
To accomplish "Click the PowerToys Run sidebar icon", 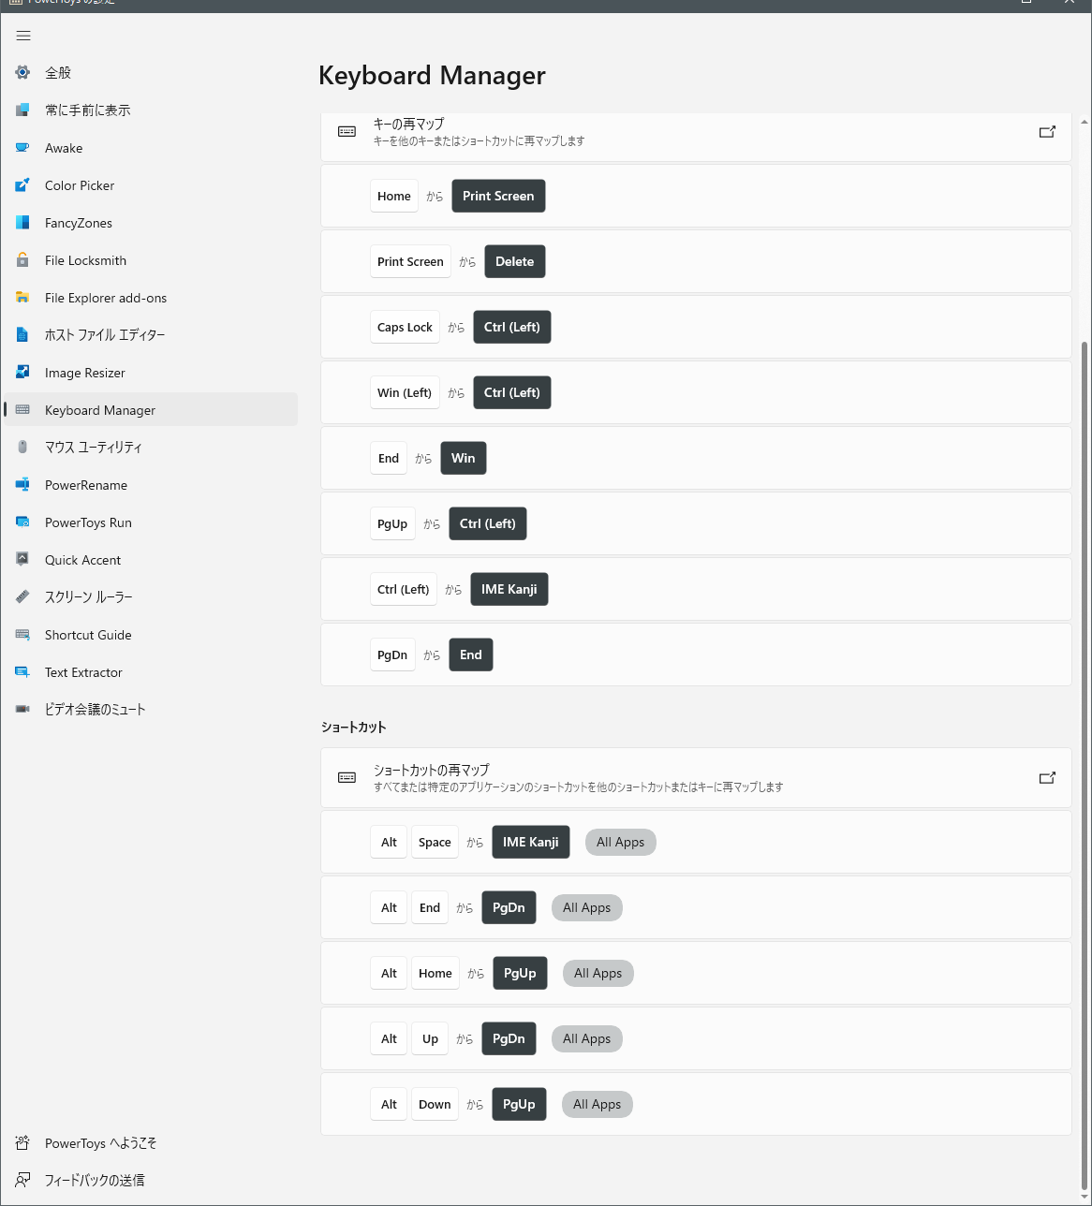I will tap(22, 522).
